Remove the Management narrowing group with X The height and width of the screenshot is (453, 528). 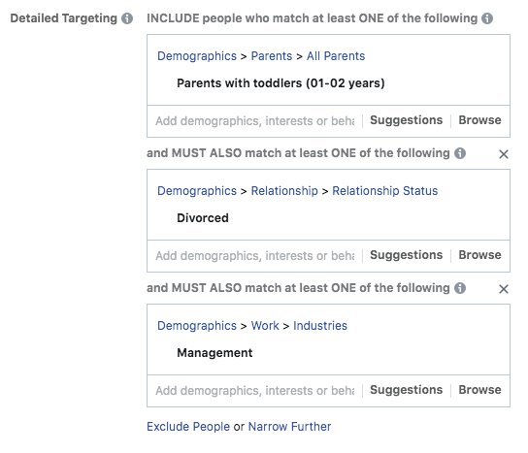click(x=504, y=289)
